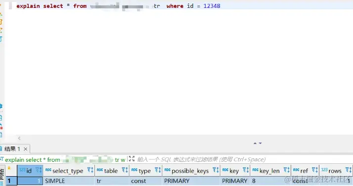
Task: Click the filter/sort icon in select_type column
Action: click(90, 170)
